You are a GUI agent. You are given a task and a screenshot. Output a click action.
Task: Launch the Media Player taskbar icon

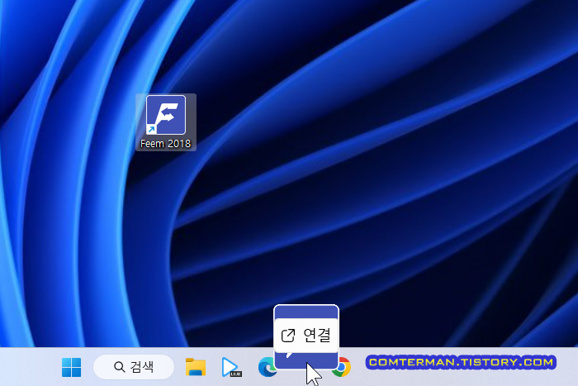[x=231, y=367]
